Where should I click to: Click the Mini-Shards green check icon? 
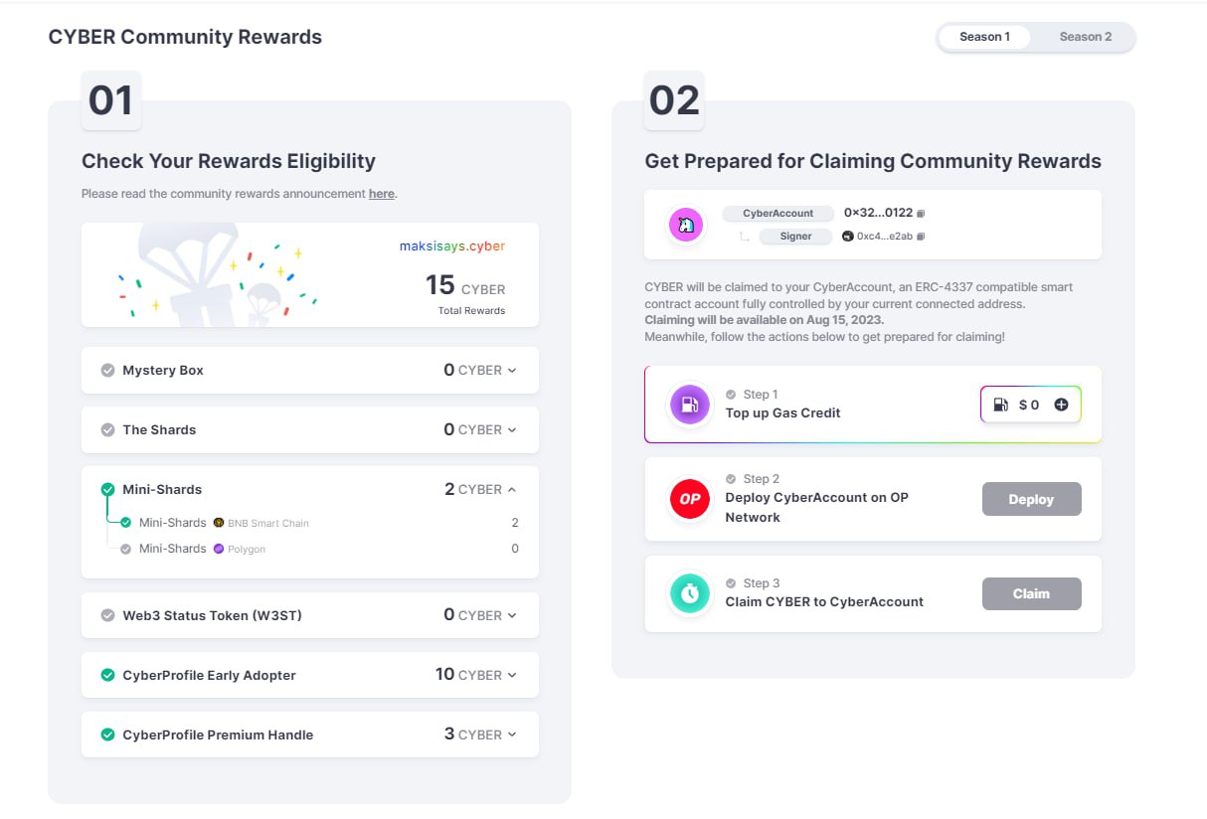point(107,489)
